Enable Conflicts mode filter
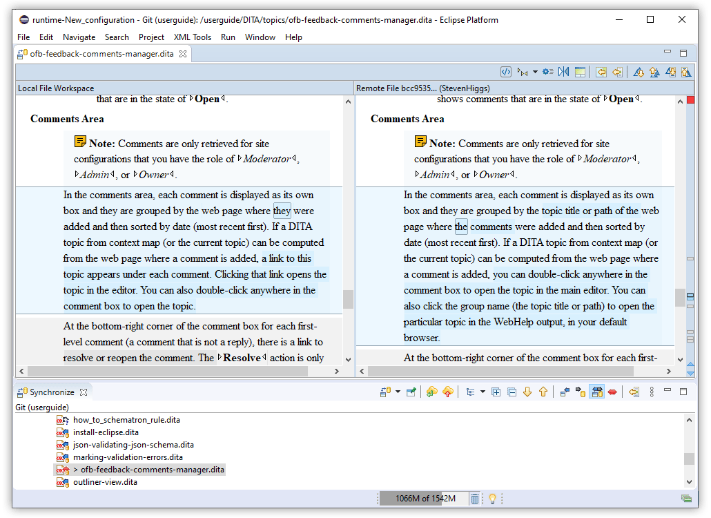 [x=612, y=392]
